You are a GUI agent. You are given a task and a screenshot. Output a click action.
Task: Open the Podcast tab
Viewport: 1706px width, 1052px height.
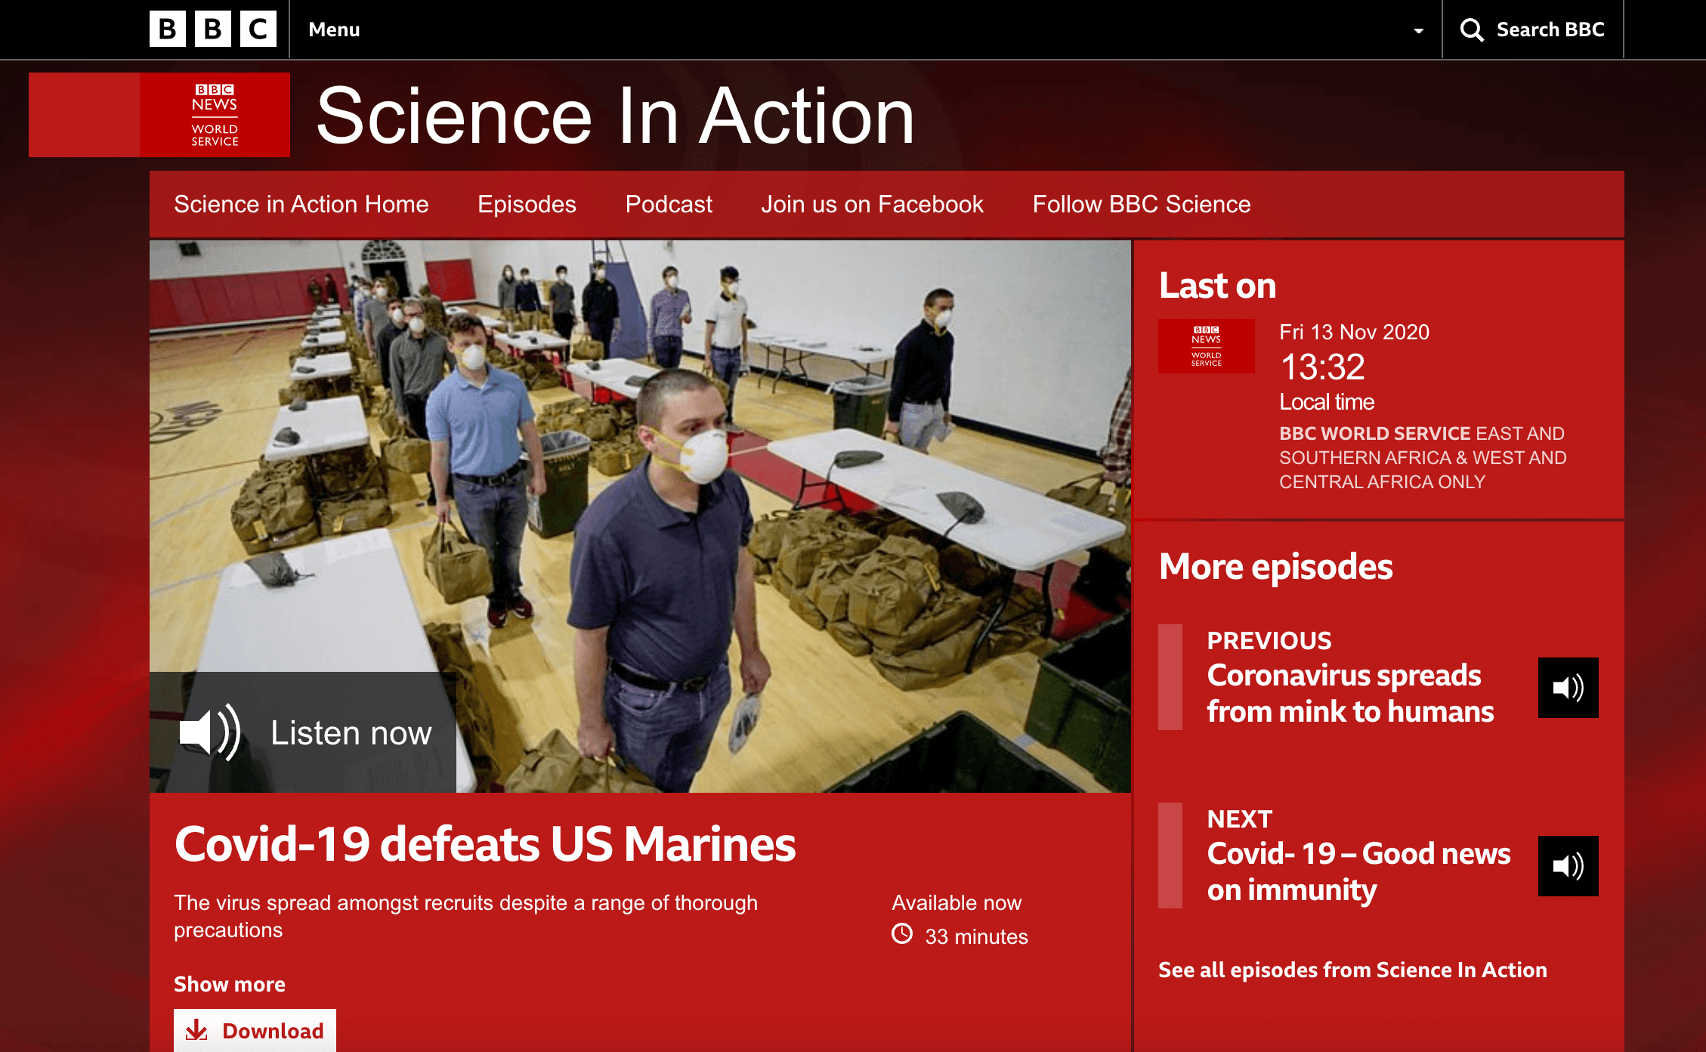pos(669,204)
